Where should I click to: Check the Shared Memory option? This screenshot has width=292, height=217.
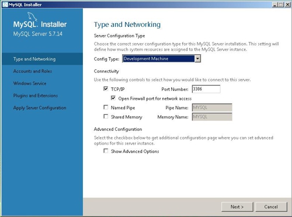point(106,117)
